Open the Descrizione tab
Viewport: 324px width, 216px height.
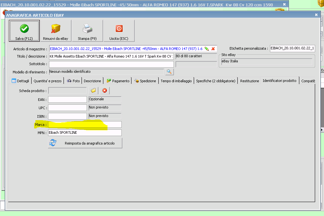tap(92, 81)
